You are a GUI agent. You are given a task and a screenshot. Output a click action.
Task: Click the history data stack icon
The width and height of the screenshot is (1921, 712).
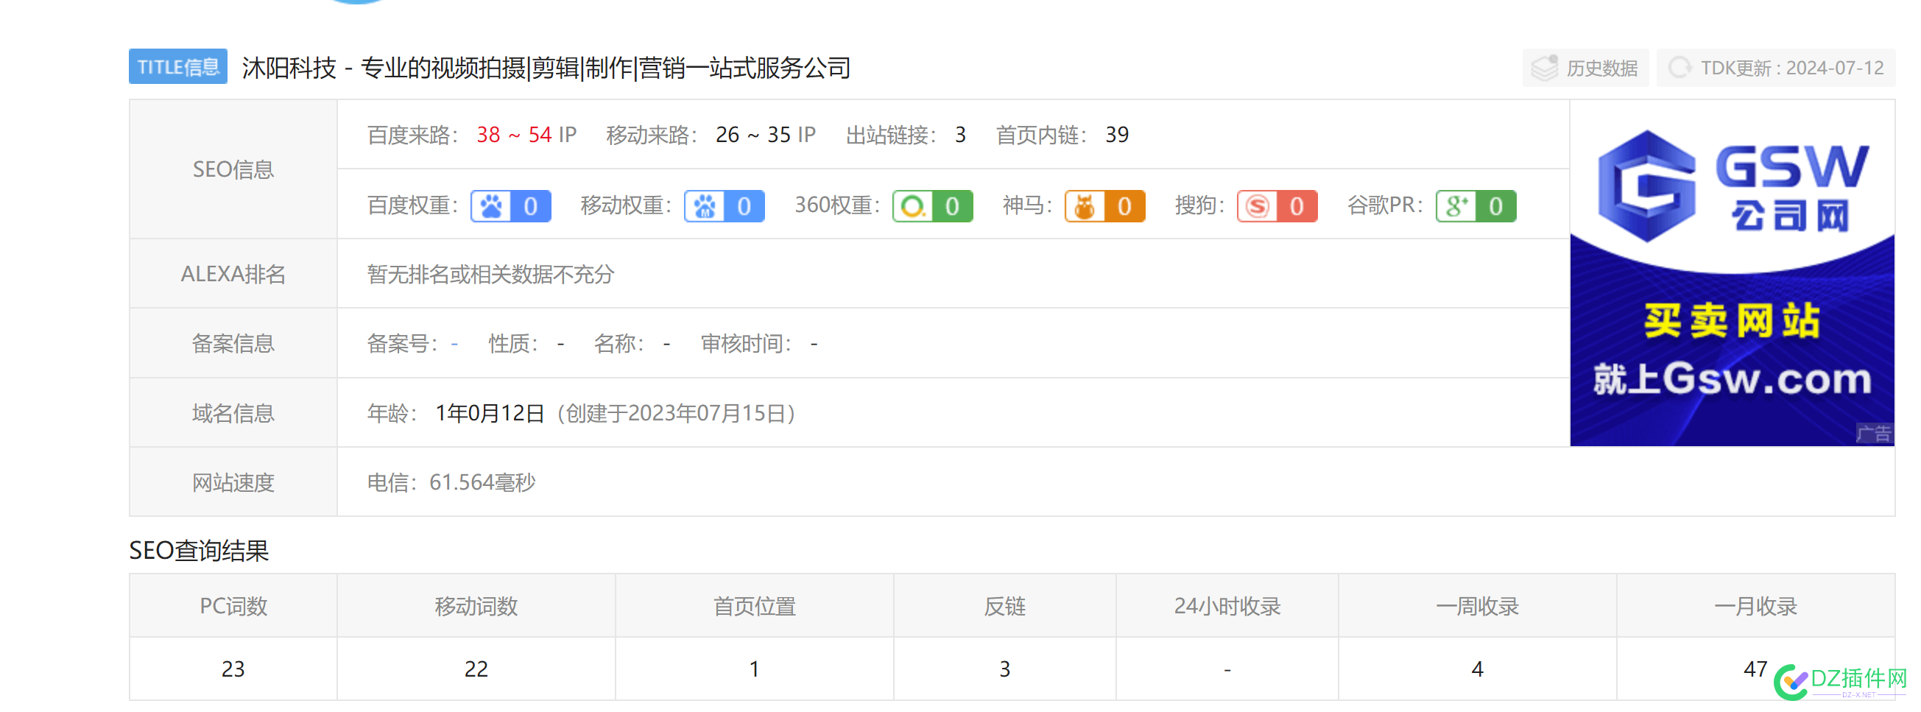[1545, 68]
